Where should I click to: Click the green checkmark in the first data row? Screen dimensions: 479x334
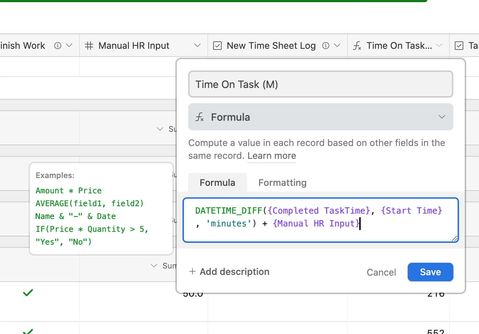coord(28,293)
